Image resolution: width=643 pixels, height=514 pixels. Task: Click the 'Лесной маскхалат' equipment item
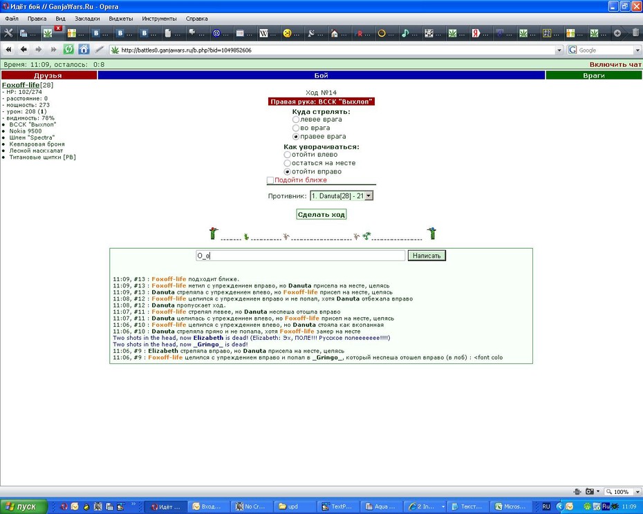36,151
